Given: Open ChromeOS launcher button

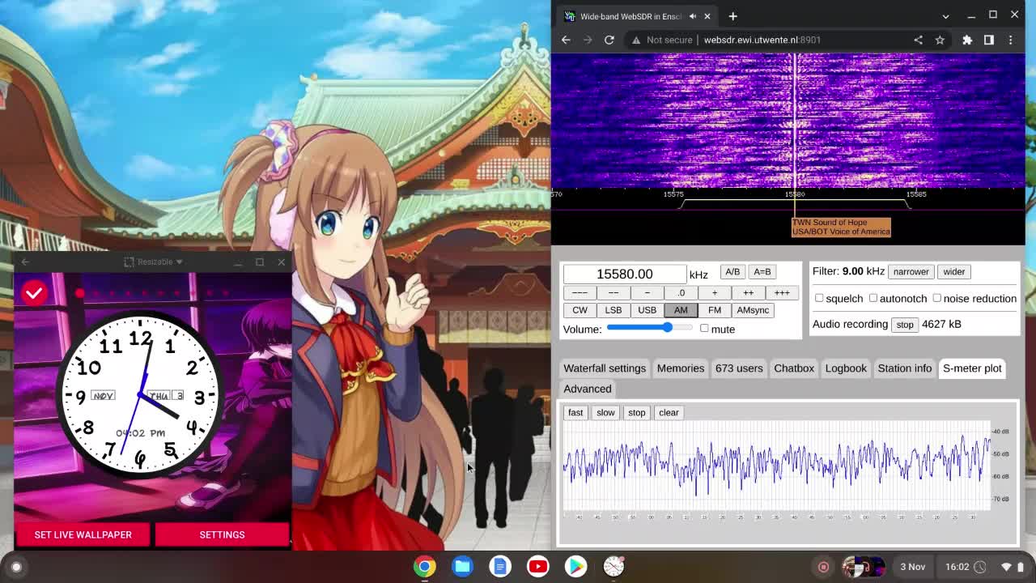Looking at the screenshot, I should coord(16,567).
